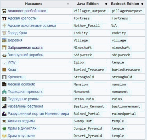Select the Stronghold Java code
Viewport: 147px width, 140px height.
(x=84, y=77)
